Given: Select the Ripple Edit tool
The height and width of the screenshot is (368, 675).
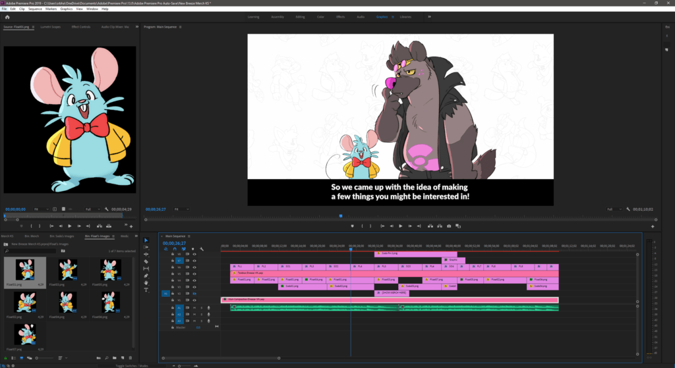Looking at the screenshot, I should pyautogui.click(x=146, y=254).
